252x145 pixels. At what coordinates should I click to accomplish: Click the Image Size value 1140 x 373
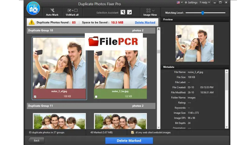coord(193,113)
